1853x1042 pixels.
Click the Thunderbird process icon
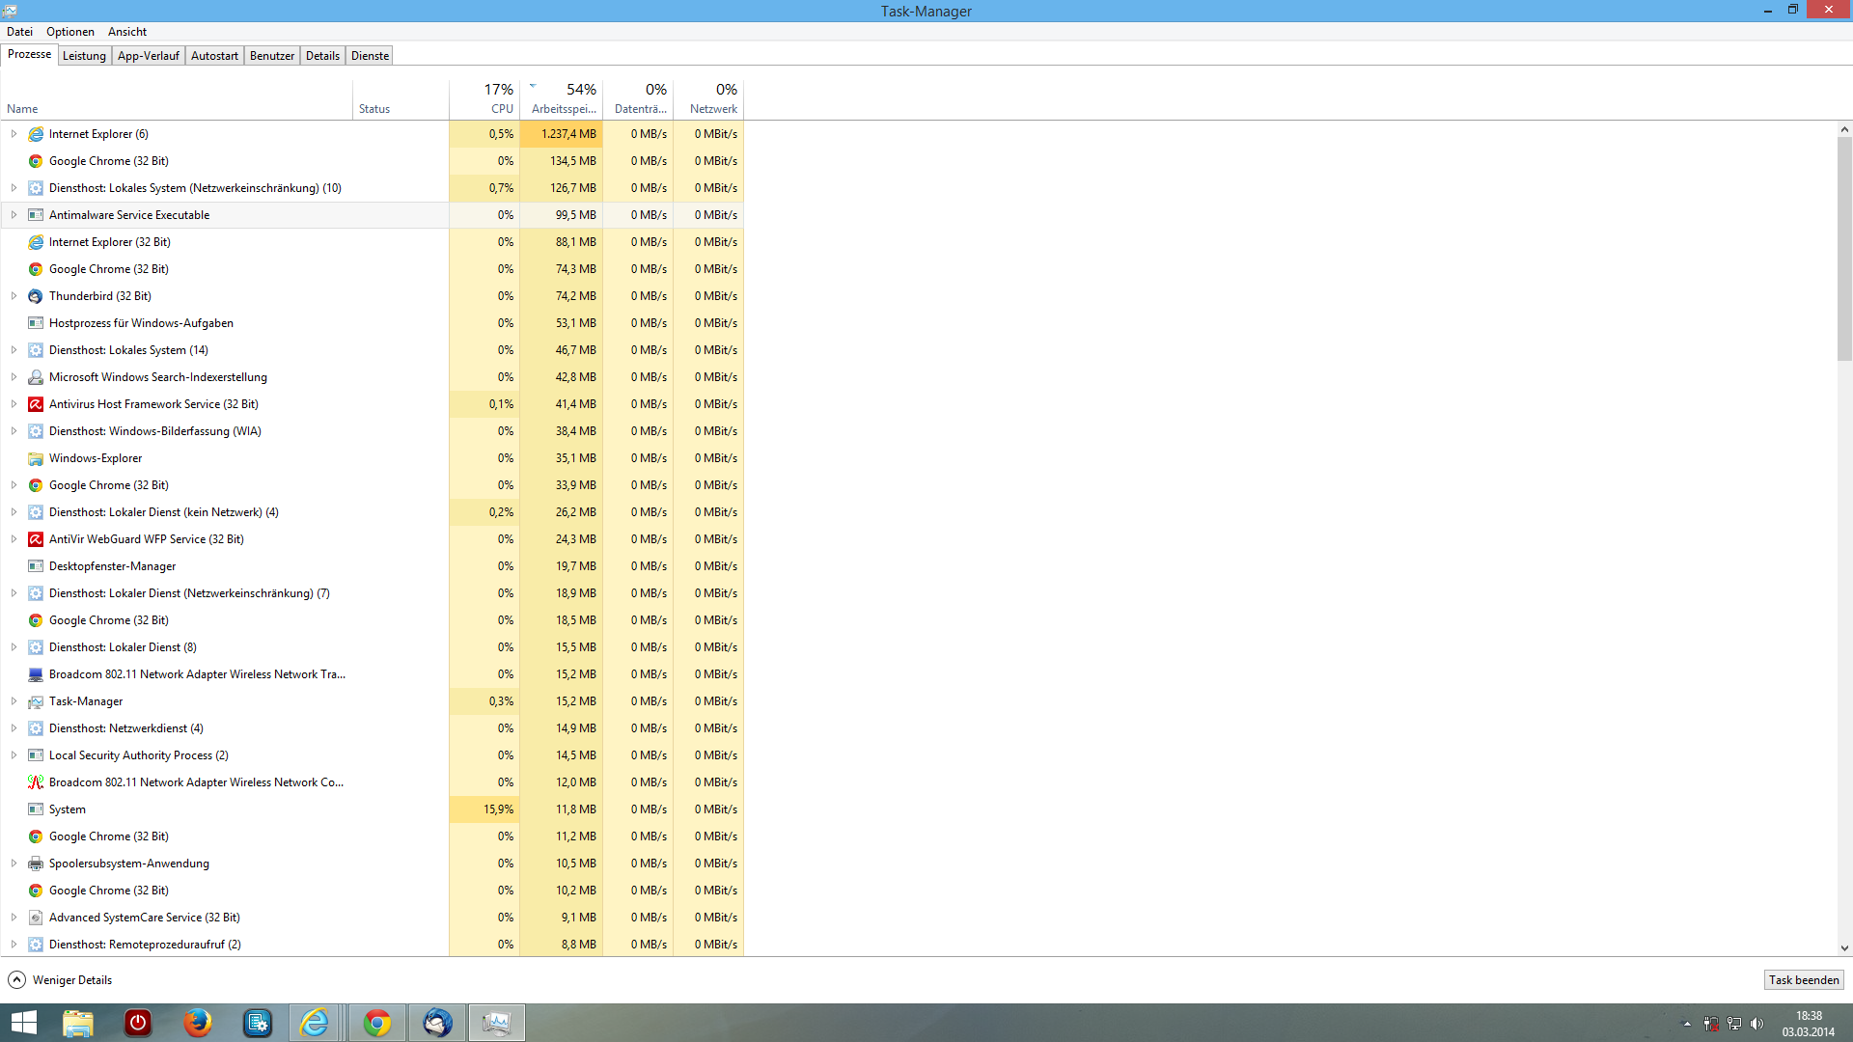36,296
